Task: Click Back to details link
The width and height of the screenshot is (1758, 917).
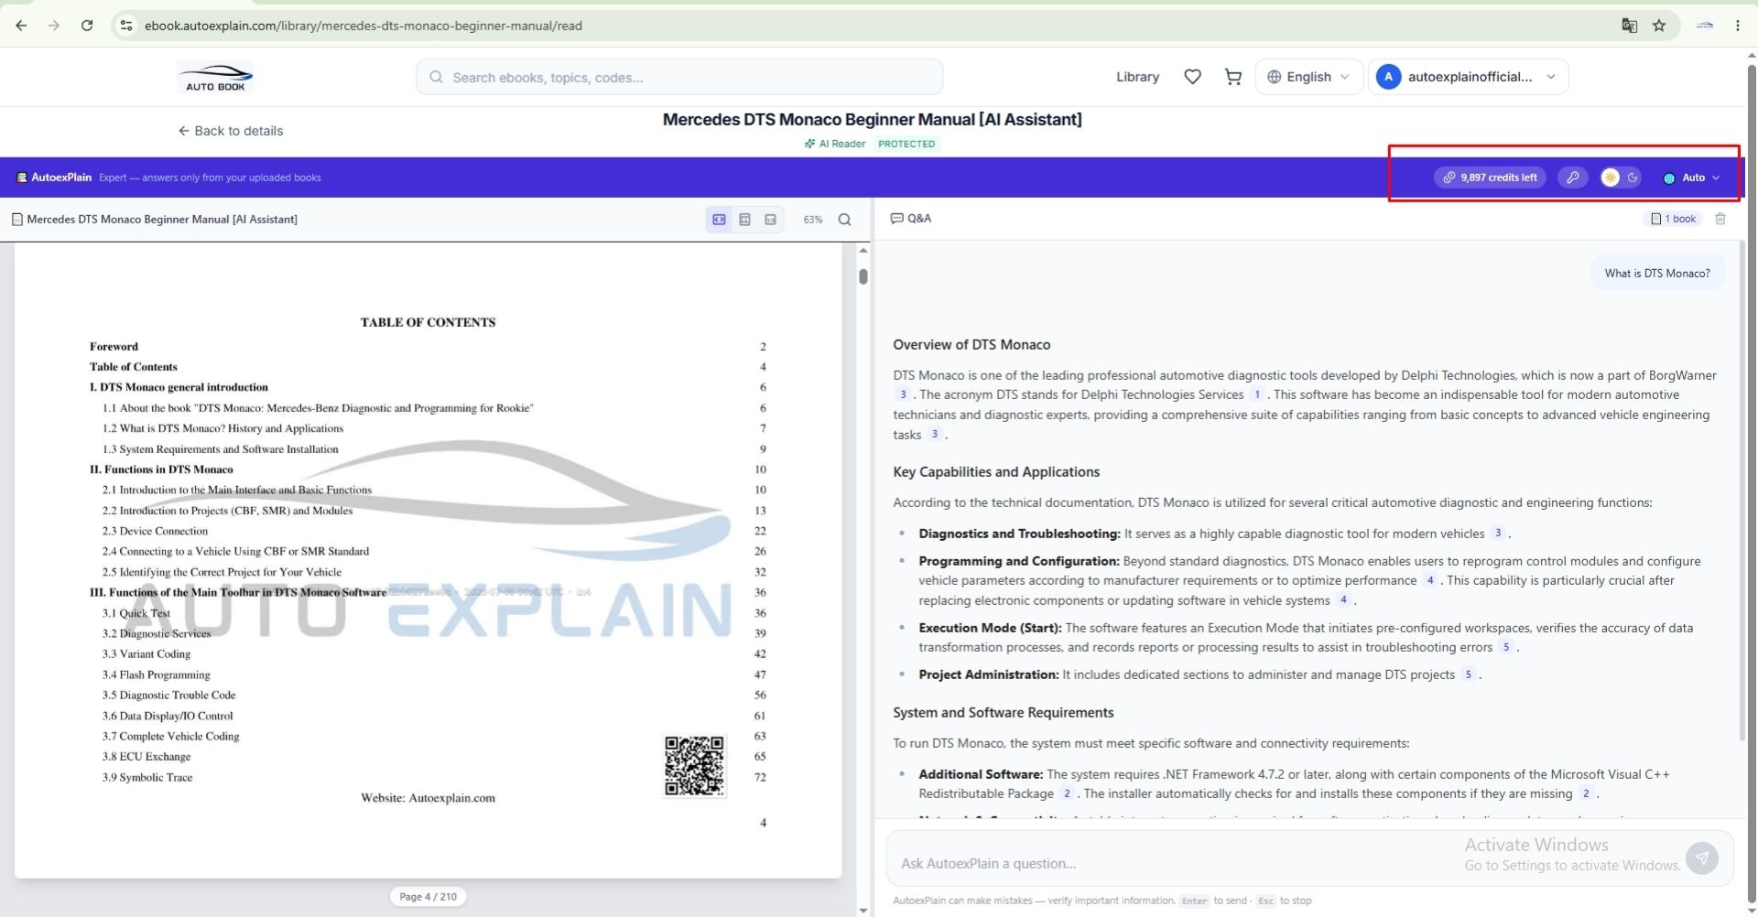Action: tap(231, 131)
